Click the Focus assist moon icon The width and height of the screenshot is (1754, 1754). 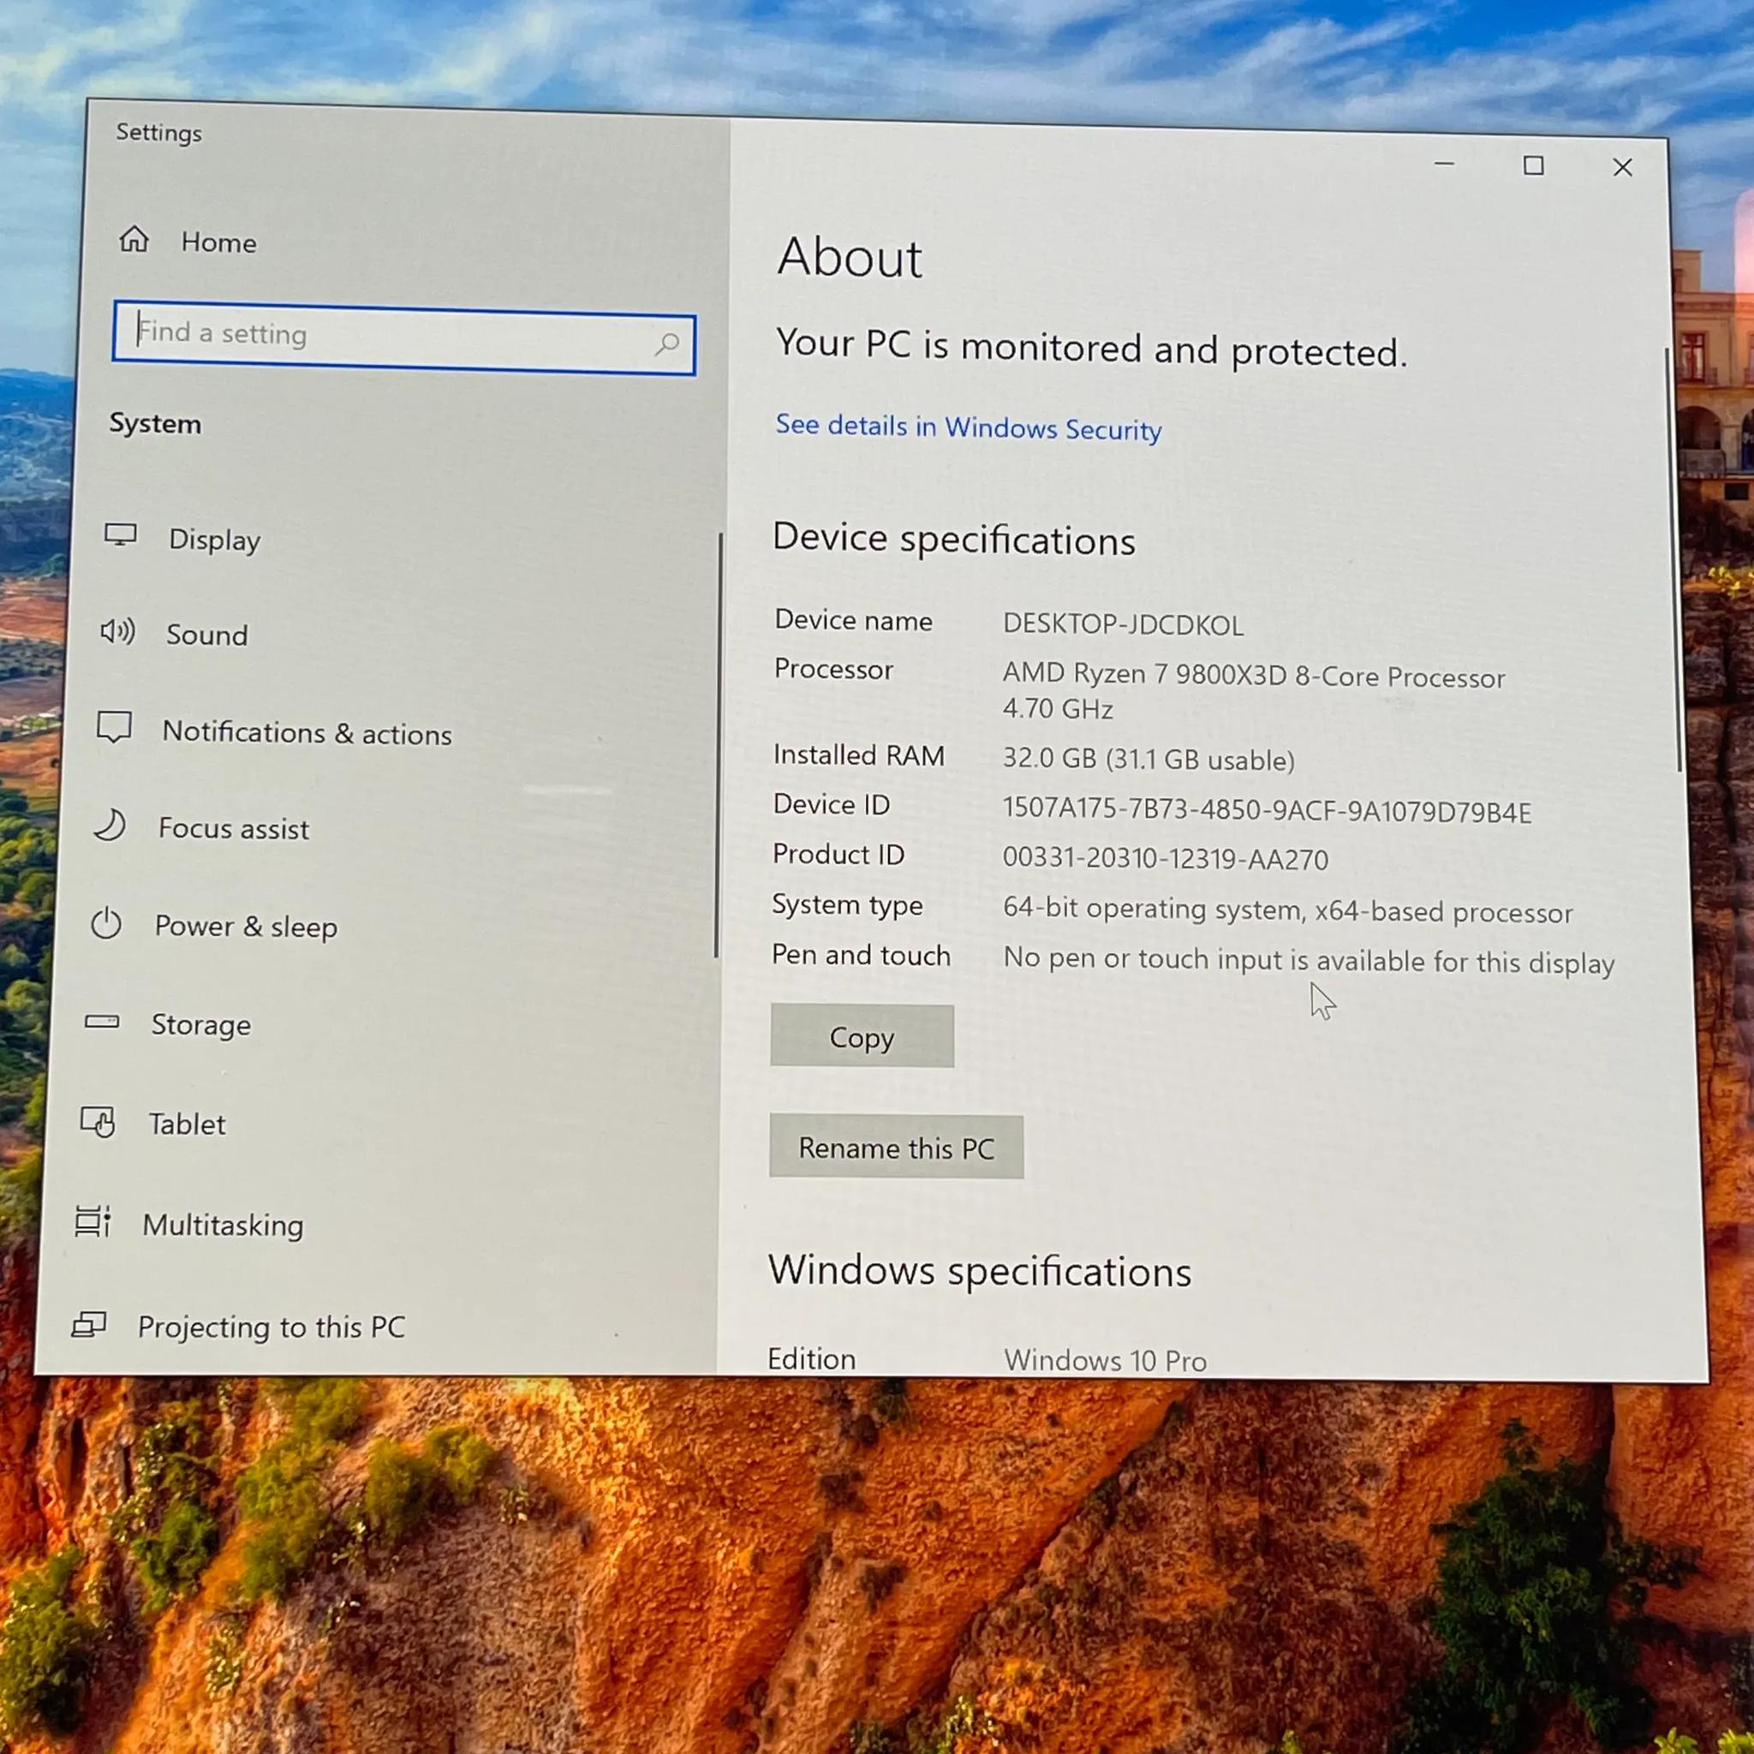pos(110,826)
